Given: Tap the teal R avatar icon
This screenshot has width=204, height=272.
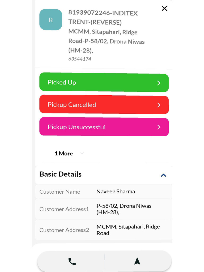Looking at the screenshot, I should pos(51,20).
